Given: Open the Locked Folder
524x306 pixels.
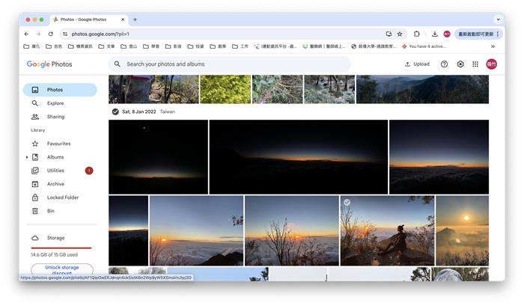Looking at the screenshot, I should (62, 198).
